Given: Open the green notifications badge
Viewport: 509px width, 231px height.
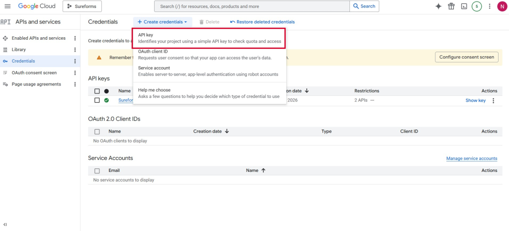Looking at the screenshot, I should 477,6.
